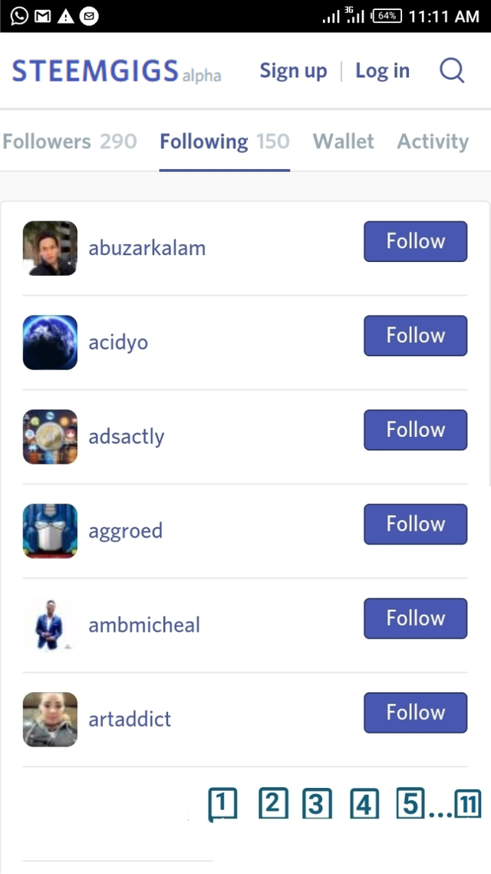Follow user abuzarkalam
Screen dimensions: 491x874
(416, 241)
